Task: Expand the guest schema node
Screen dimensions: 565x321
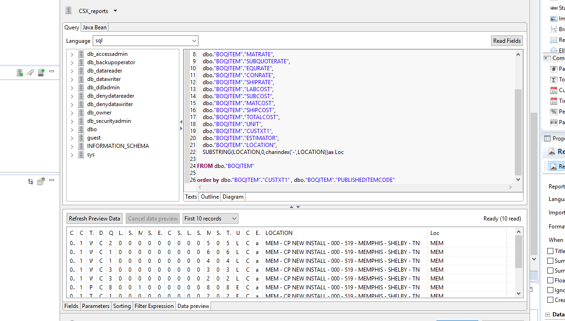Action: [72, 138]
